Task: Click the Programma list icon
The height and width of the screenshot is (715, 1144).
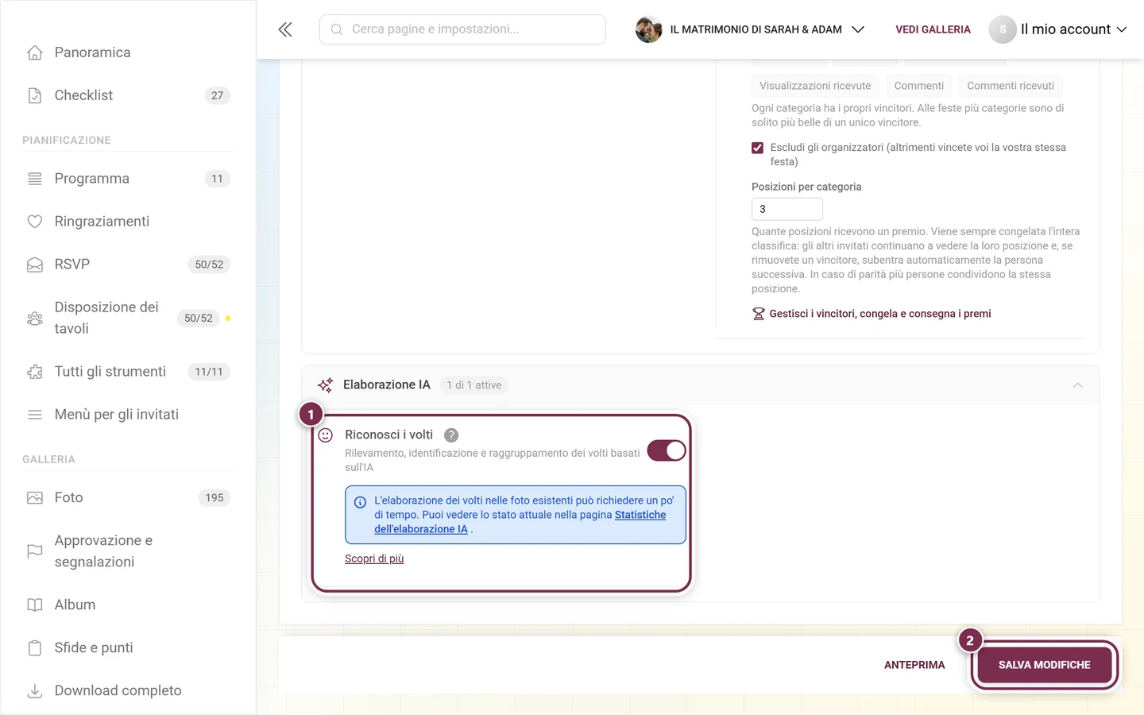Action: point(35,179)
